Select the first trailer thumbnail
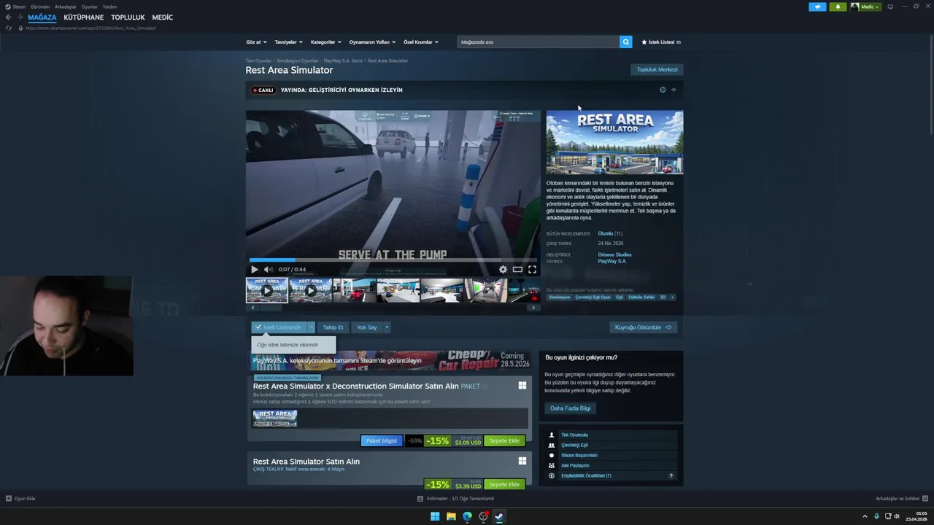 coord(266,290)
